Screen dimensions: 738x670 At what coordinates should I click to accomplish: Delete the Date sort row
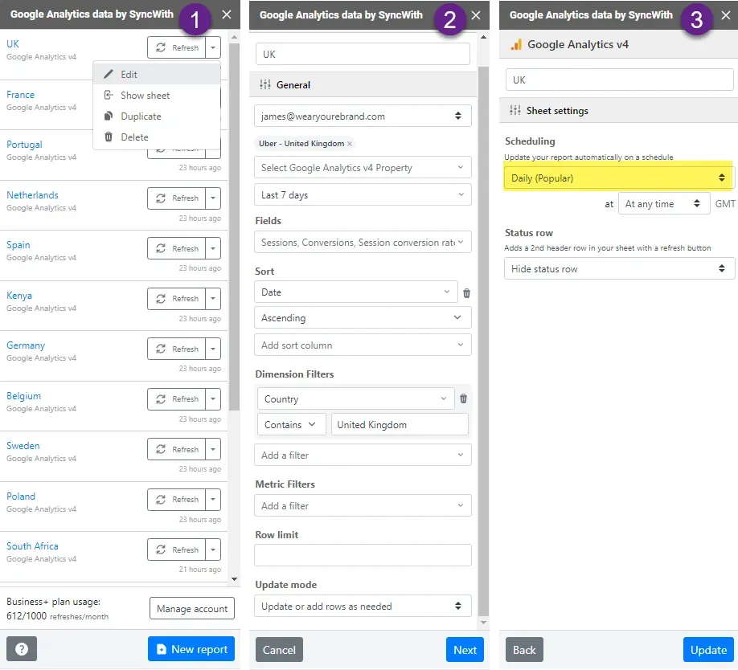pos(466,293)
